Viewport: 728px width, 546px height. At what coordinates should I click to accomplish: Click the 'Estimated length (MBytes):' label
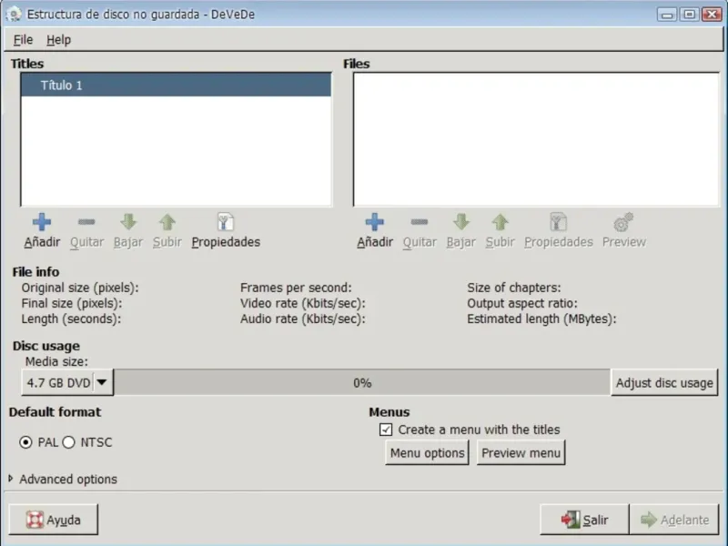point(541,319)
